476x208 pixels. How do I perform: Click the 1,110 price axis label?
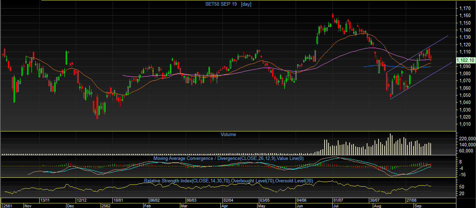click(465, 52)
